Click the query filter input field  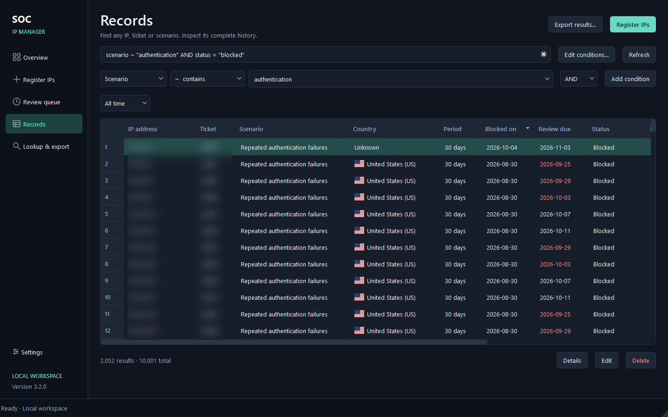click(325, 55)
